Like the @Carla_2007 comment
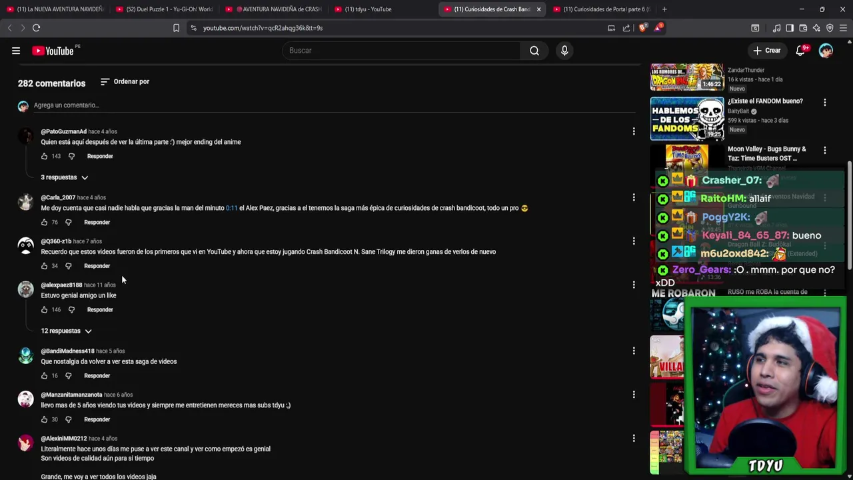Screen dimensions: 853x480 point(45,222)
